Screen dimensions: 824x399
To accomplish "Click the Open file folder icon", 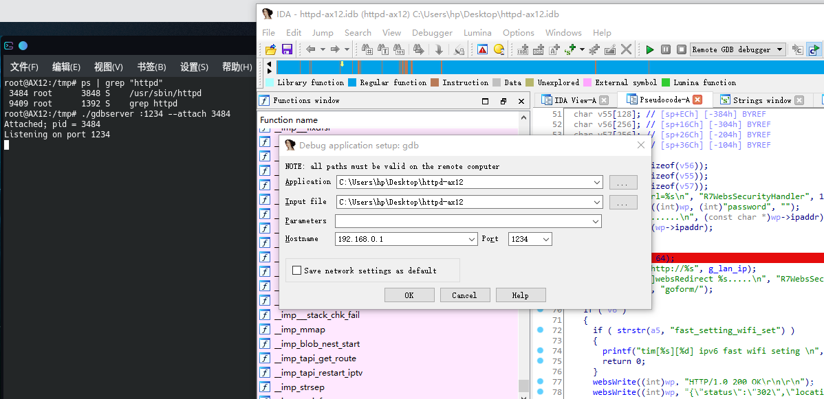I will point(270,49).
